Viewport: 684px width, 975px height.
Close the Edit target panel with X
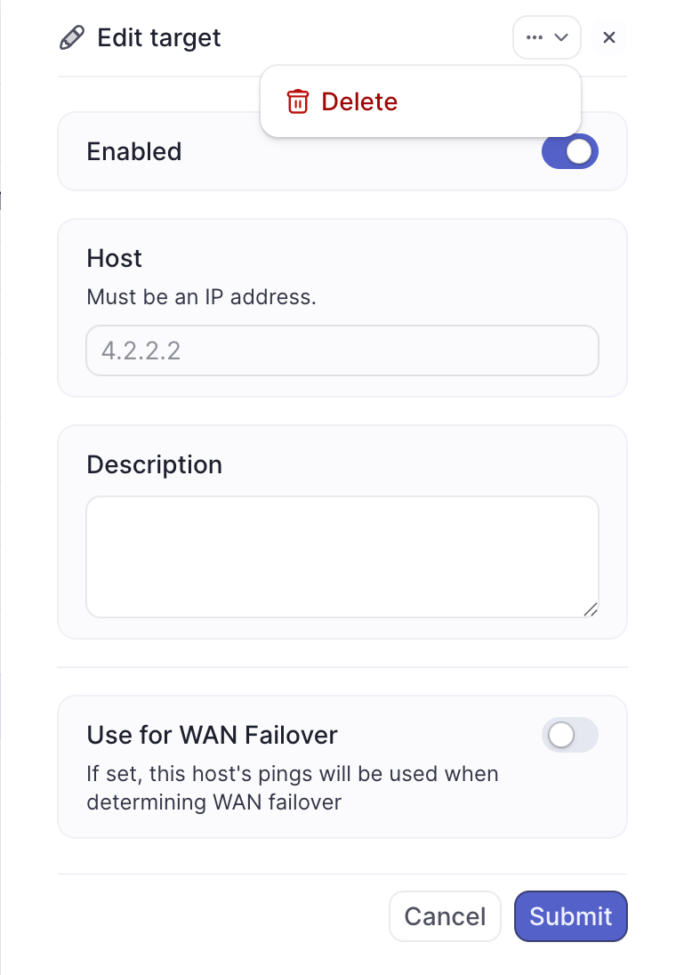point(608,37)
